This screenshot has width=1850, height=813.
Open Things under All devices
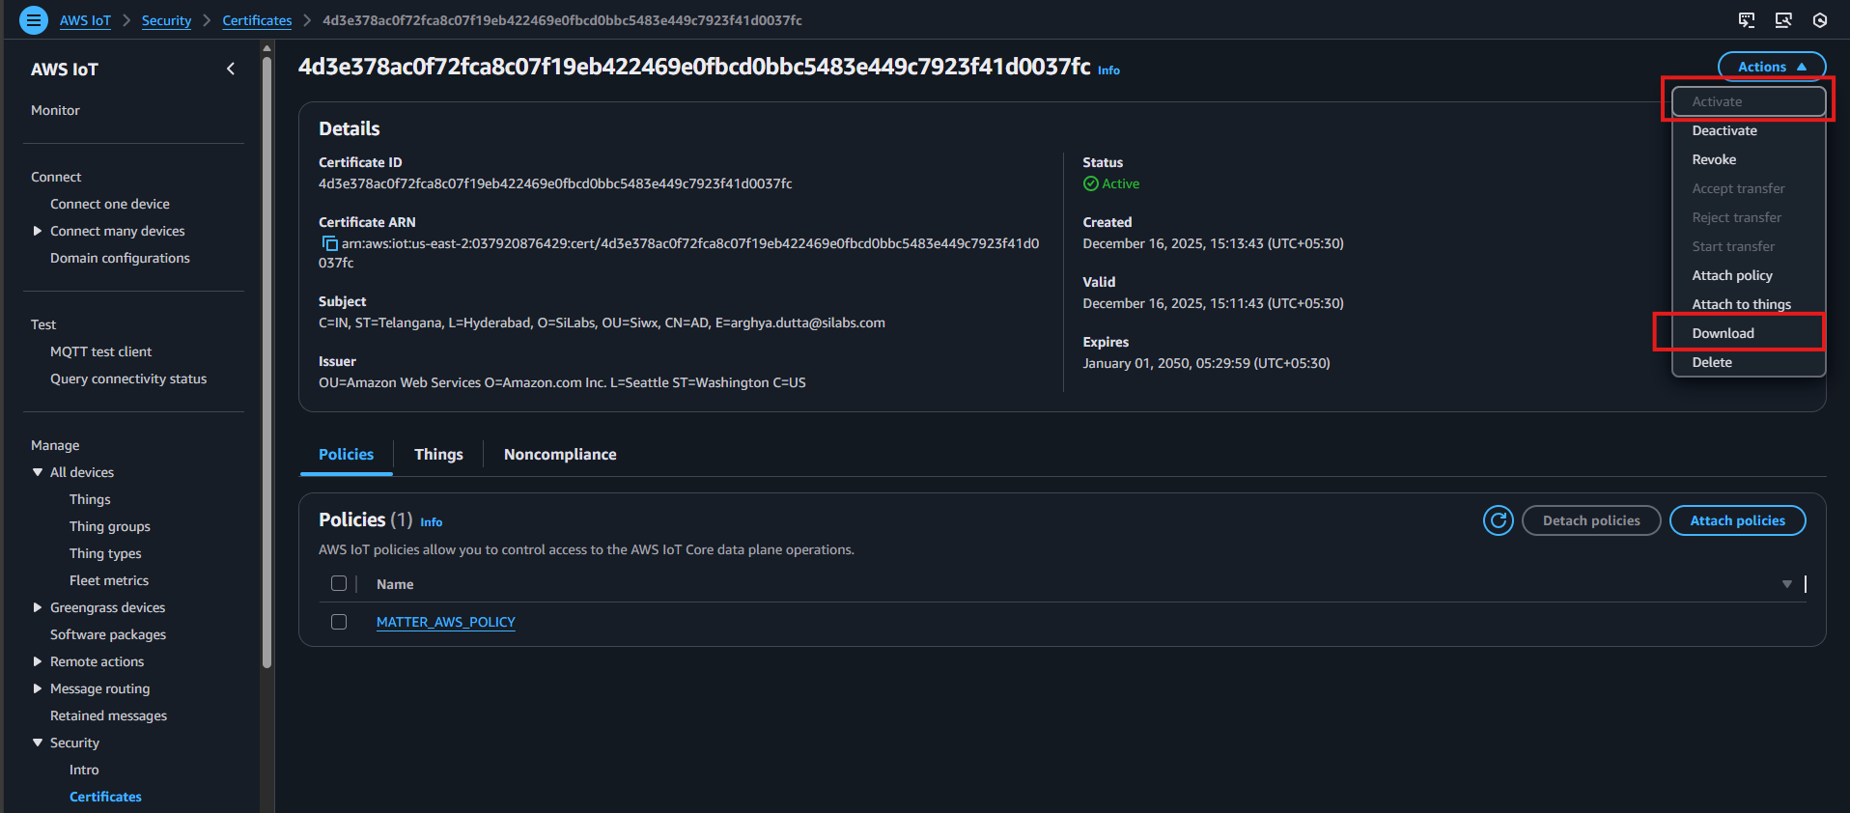point(90,499)
